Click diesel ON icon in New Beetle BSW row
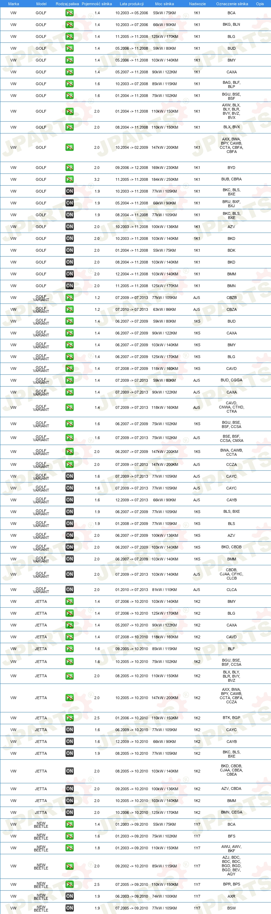The height and width of the screenshot is (914, 271). point(70,908)
